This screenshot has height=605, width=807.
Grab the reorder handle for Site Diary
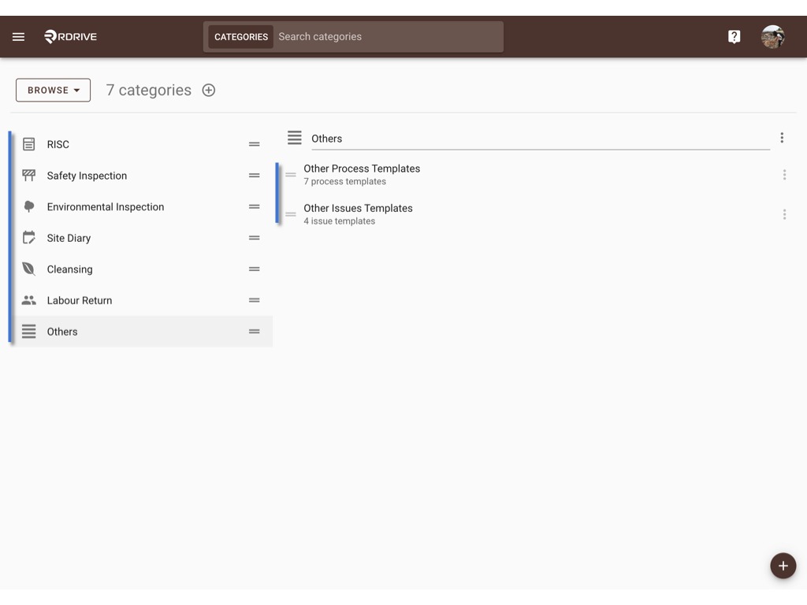click(255, 238)
